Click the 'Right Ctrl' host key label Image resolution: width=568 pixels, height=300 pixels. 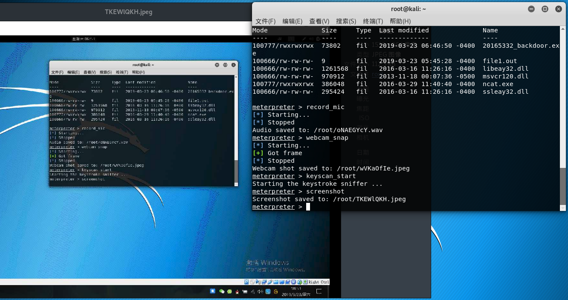point(319,282)
